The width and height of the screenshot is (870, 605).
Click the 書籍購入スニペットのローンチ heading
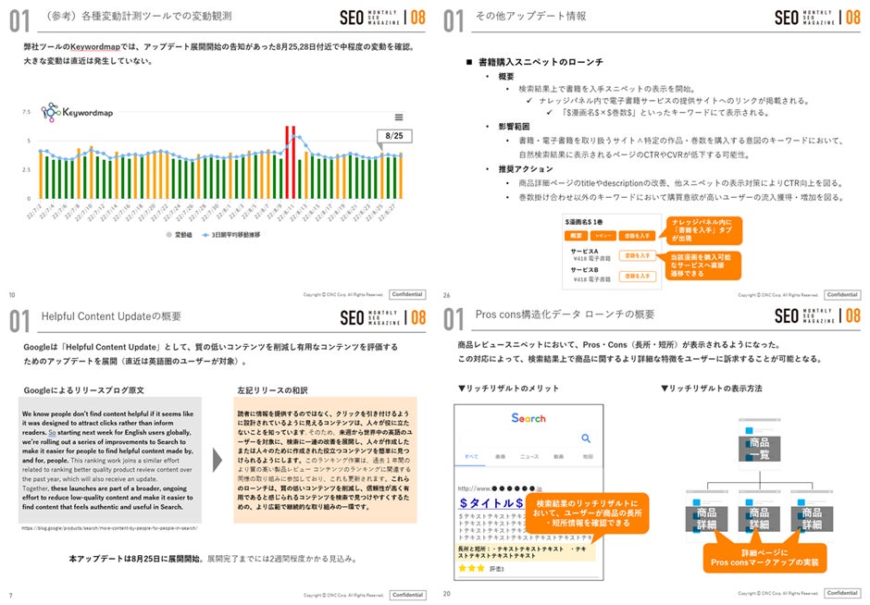coord(541,62)
